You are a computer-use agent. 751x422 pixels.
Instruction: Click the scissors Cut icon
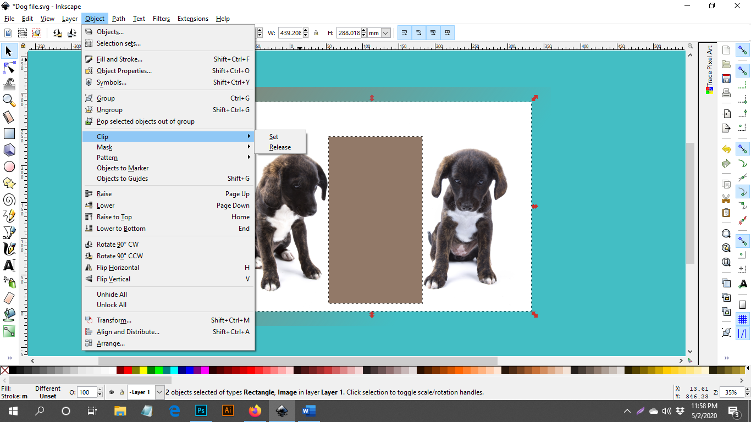coord(726,198)
